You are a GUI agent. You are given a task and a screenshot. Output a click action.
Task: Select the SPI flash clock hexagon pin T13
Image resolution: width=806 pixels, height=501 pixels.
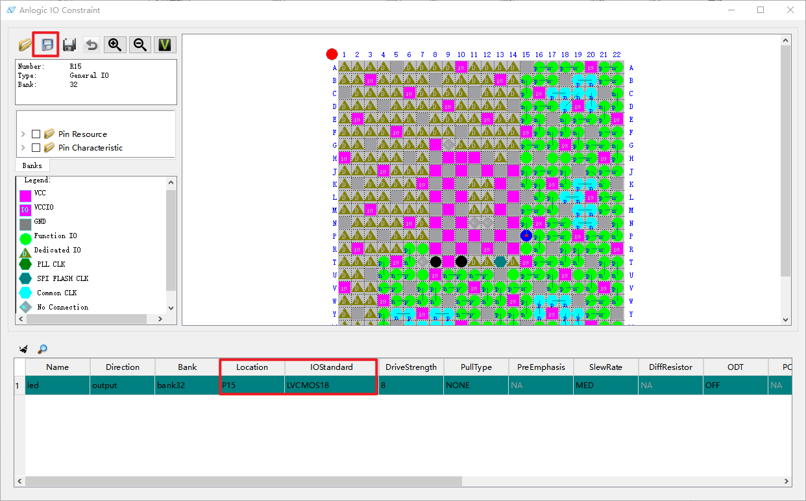(x=500, y=262)
